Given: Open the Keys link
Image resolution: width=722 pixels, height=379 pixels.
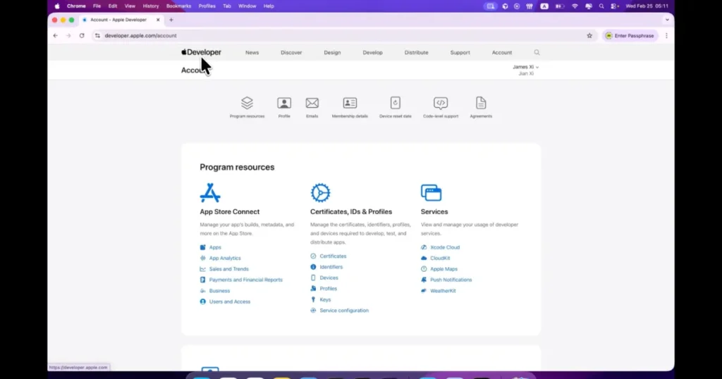Looking at the screenshot, I should click(325, 299).
